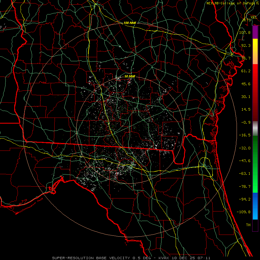Click the 76.7 value on velocity scale
Viewport: 260px width, 260px height.
[x=246, y=58]
